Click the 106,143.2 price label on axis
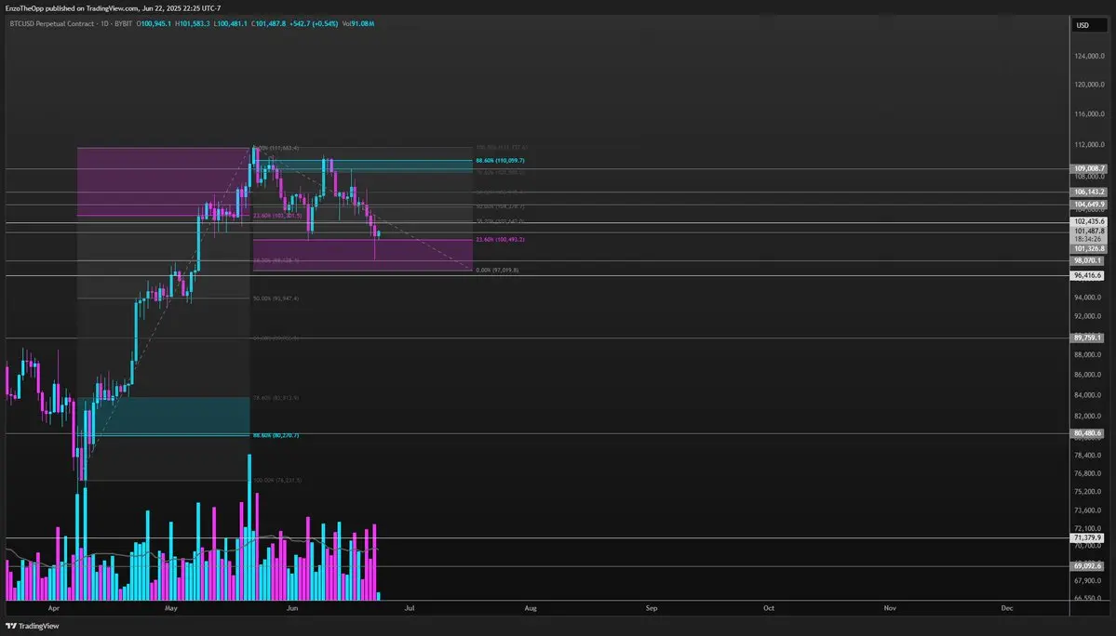Screen dimensions: 1116x636 [x=1089, y=192]
